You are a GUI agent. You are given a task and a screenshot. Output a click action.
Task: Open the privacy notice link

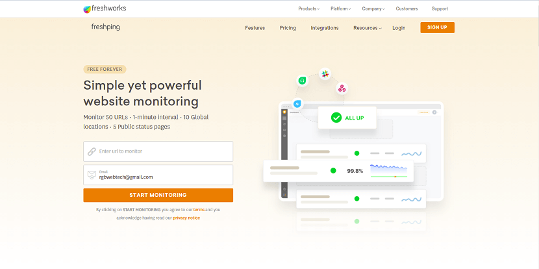(x=186, y=218)
